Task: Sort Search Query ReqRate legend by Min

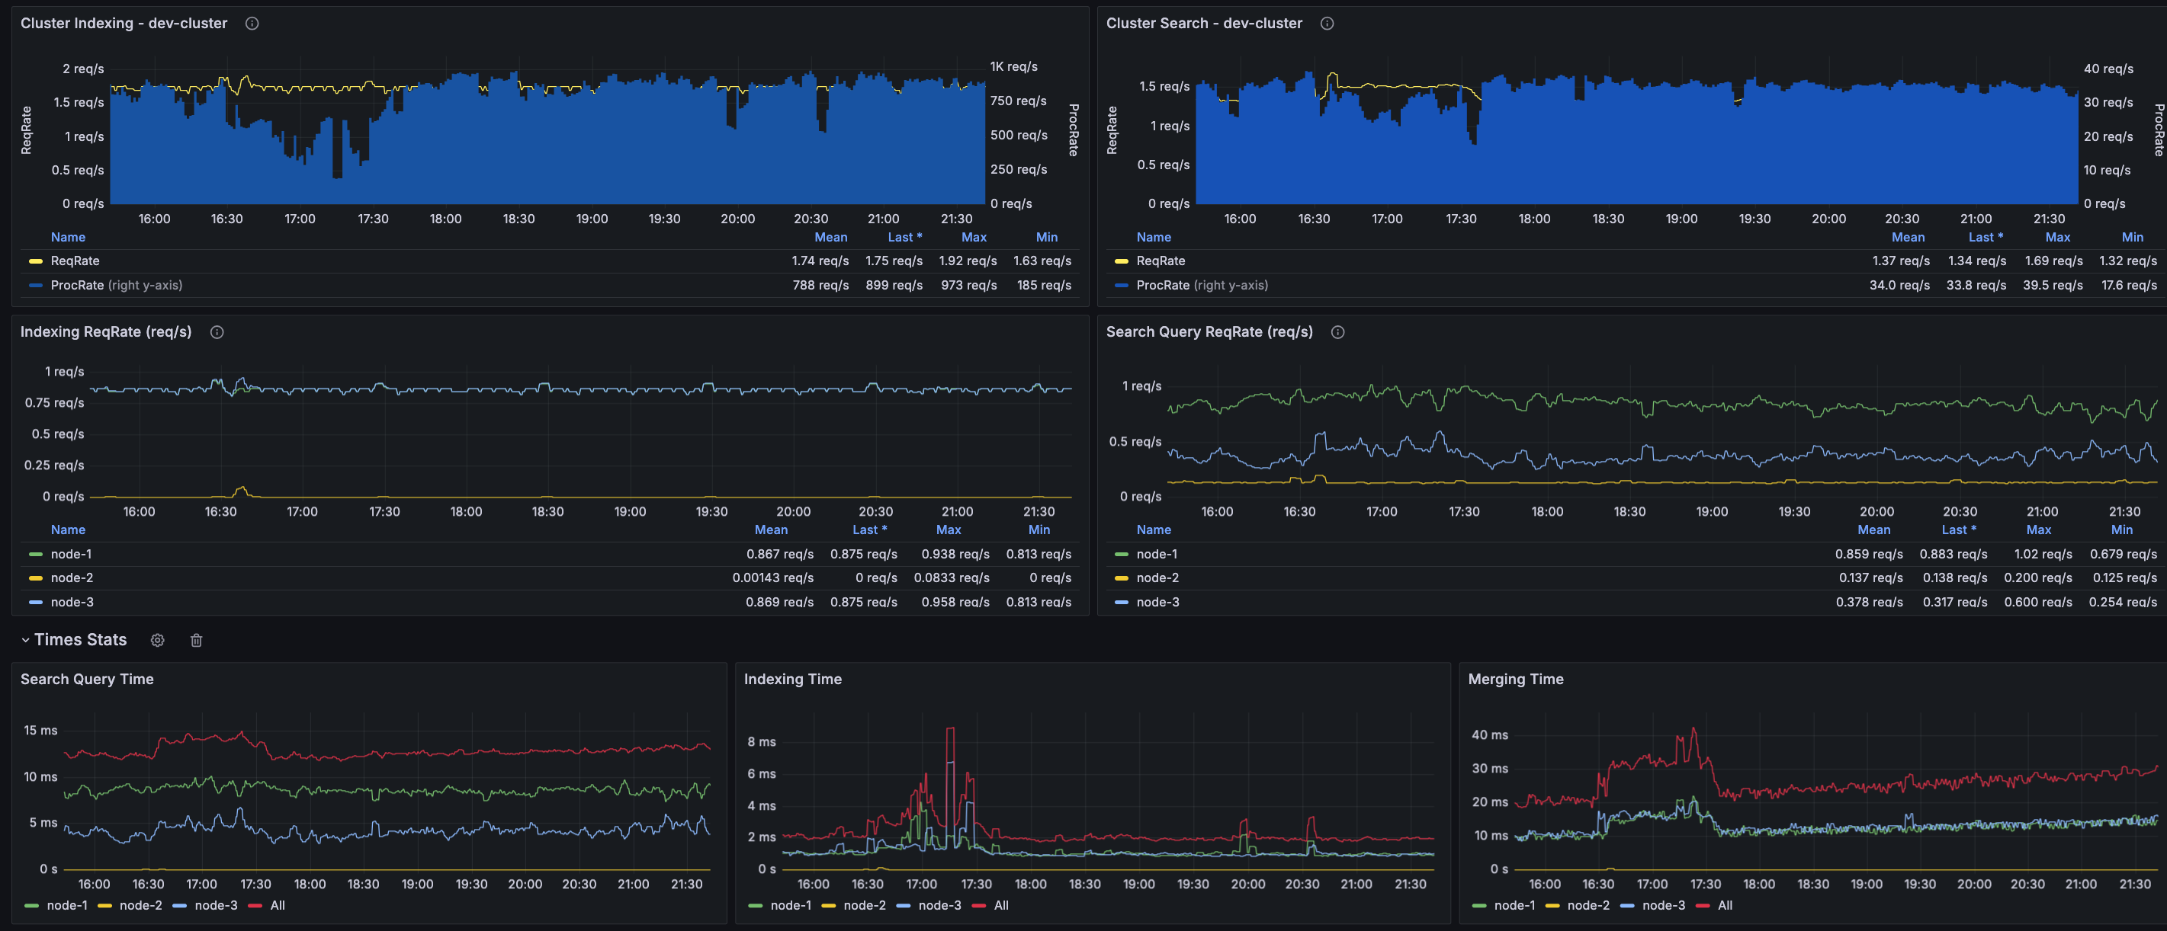Action: (x=2121, y=530)
